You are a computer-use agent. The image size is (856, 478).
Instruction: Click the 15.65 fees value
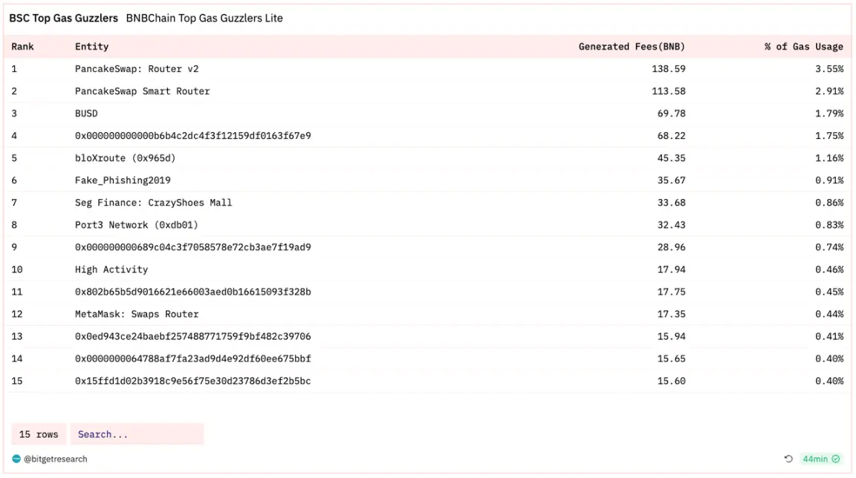click(671, 359)
